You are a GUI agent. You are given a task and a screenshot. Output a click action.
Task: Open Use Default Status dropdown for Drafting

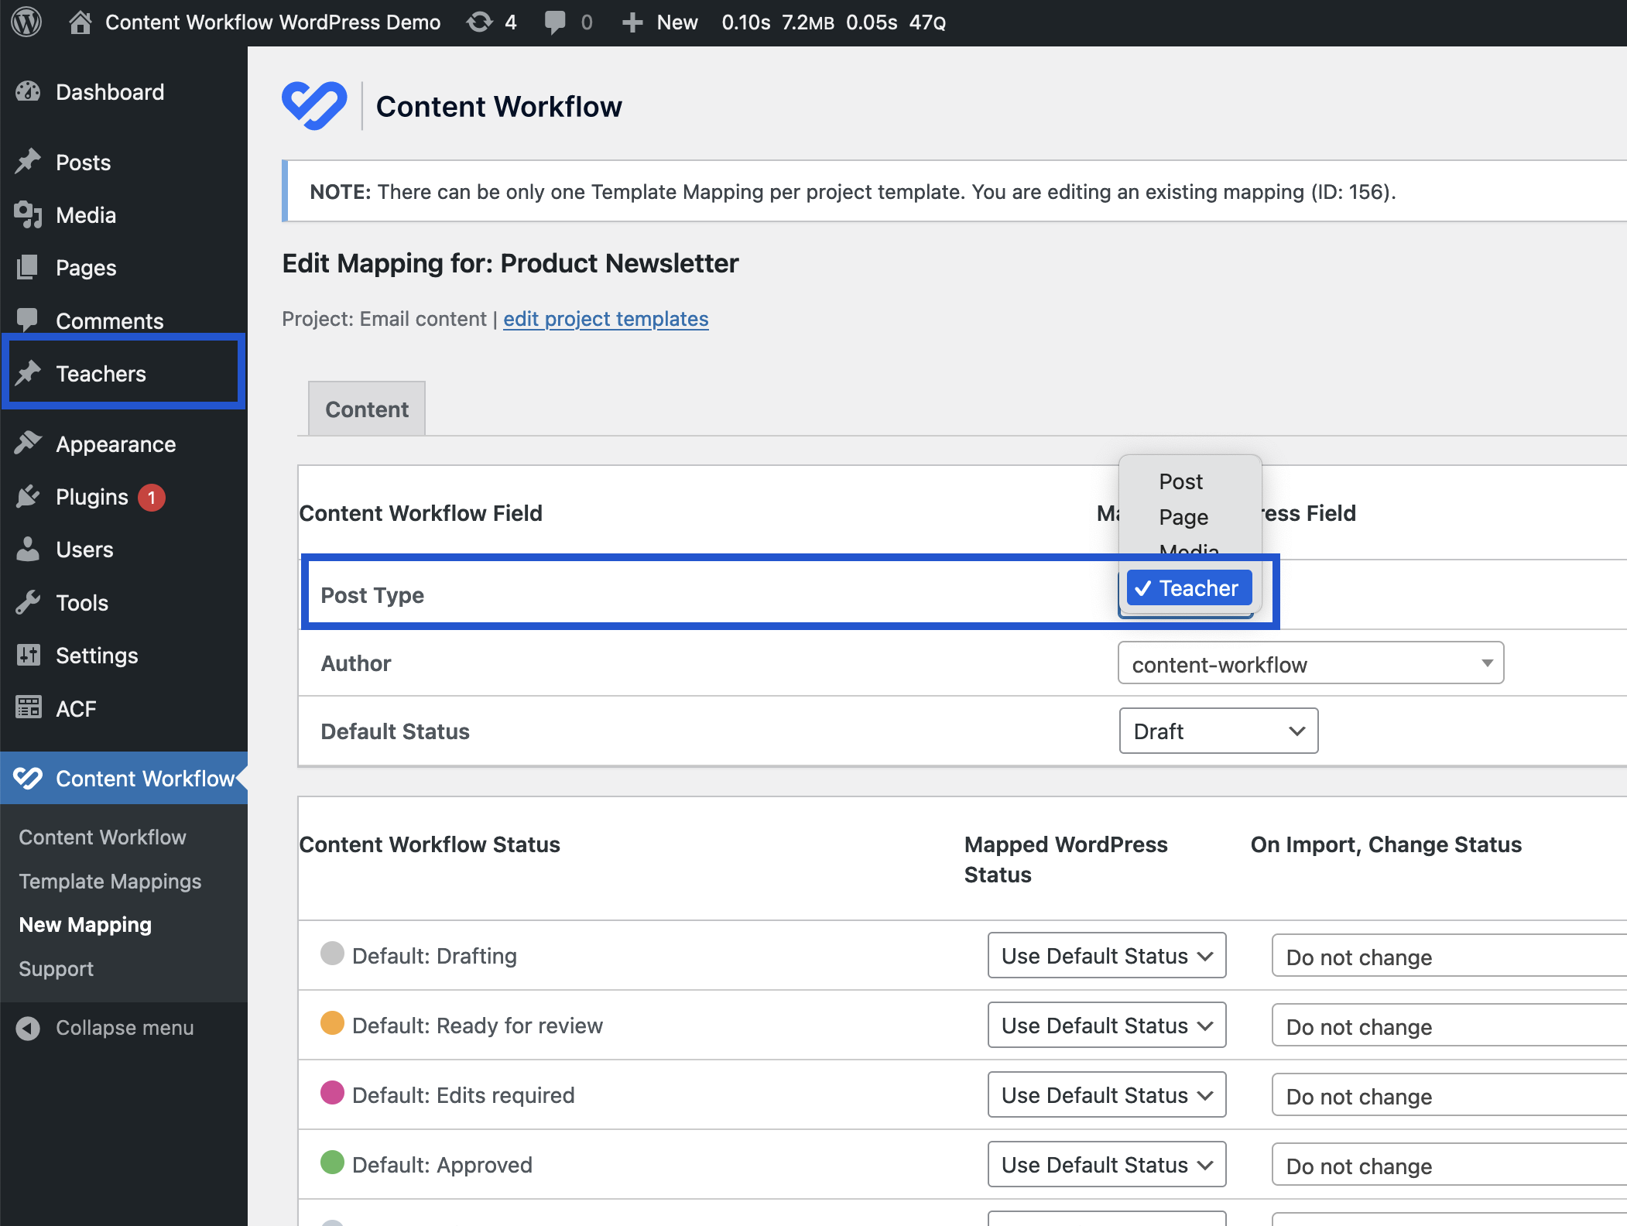1106,955
